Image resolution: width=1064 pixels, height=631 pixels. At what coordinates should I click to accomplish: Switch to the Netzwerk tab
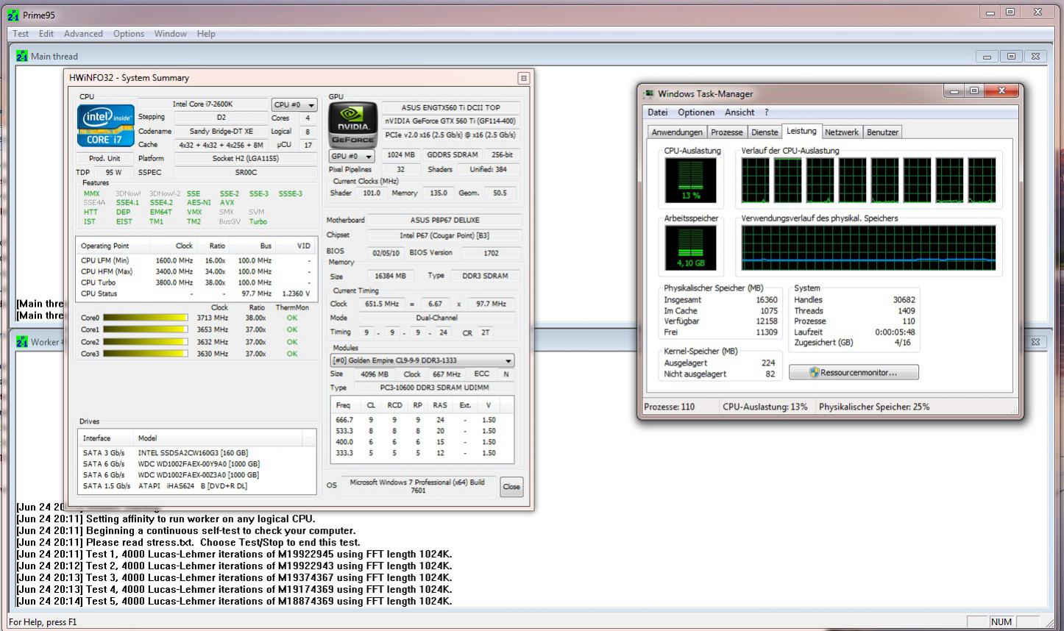tap(842, 132)
